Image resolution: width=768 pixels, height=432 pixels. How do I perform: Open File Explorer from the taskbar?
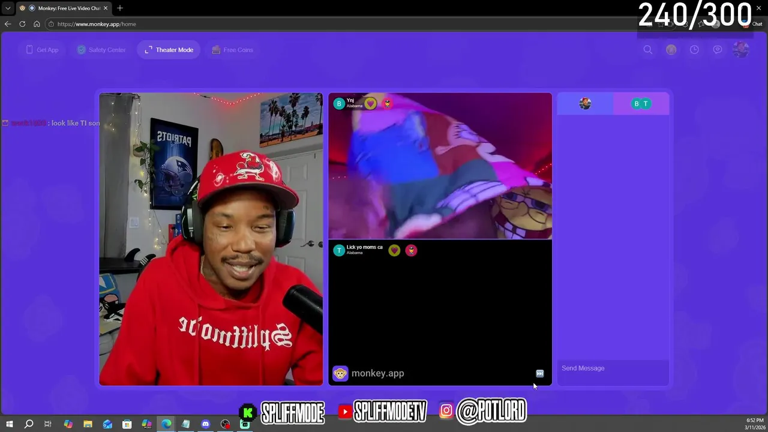[88, 424]
